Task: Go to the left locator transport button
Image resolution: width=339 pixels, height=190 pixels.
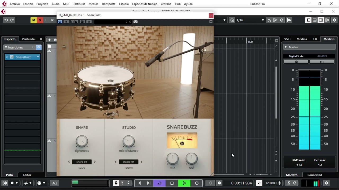Action: pos(139,183)
